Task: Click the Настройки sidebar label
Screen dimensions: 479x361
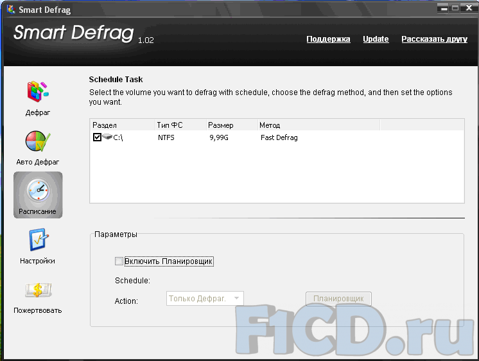Action: tap(38, 261)
